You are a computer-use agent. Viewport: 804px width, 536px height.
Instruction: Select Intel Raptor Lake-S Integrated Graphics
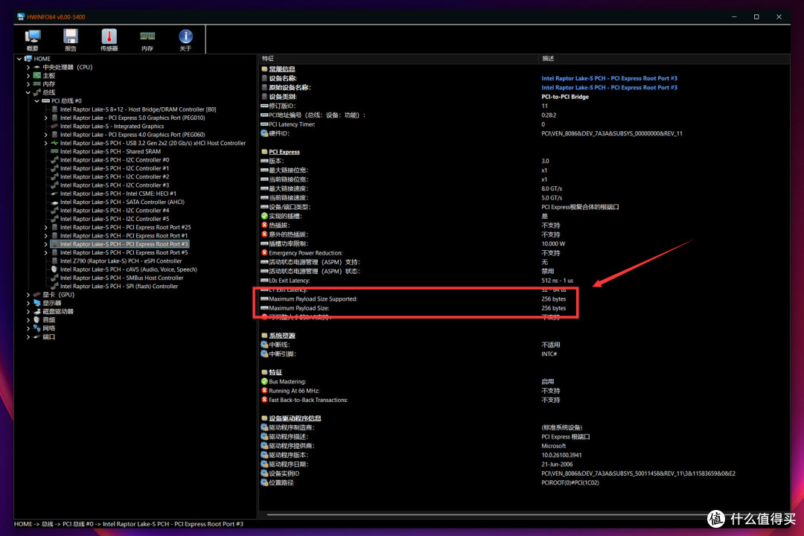point(112,126)
